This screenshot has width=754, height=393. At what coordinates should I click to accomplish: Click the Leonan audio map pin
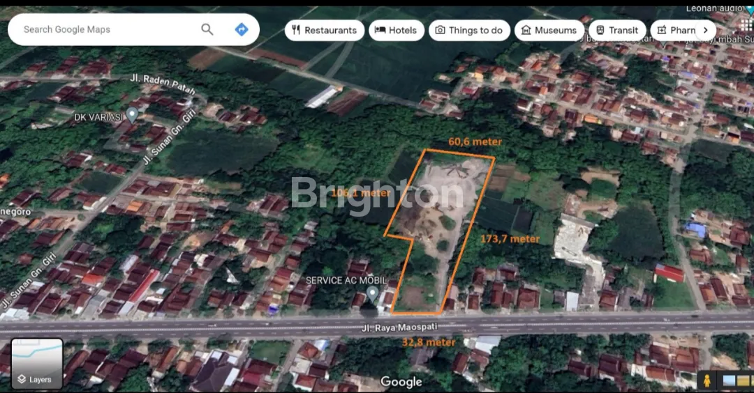click(x=750, y=10)
